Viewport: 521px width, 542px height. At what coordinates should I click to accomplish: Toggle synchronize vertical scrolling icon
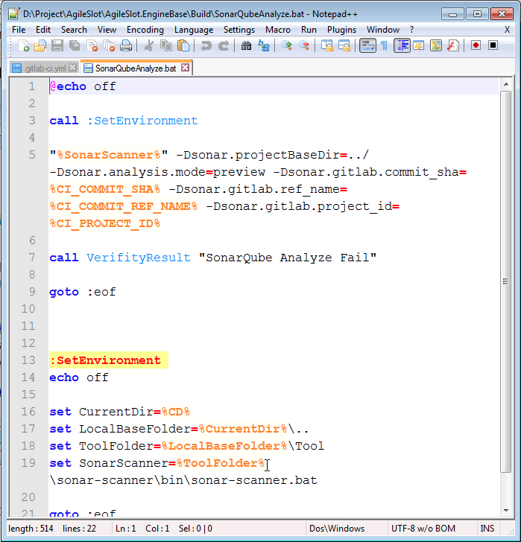[327, 45]
